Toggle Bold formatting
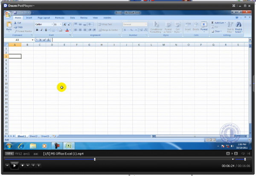Screen dimensions: 256x176 pyautogui.click(x=37, y=30)
